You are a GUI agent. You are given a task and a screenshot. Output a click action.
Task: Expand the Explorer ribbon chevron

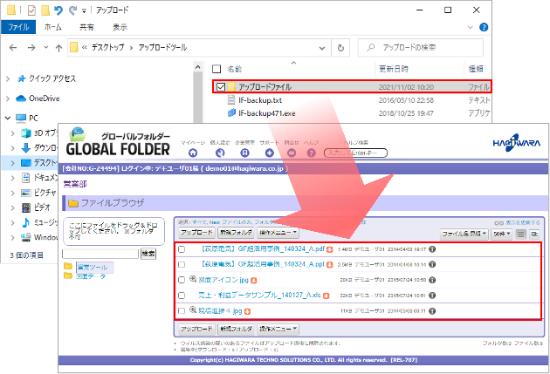(471, 27)
